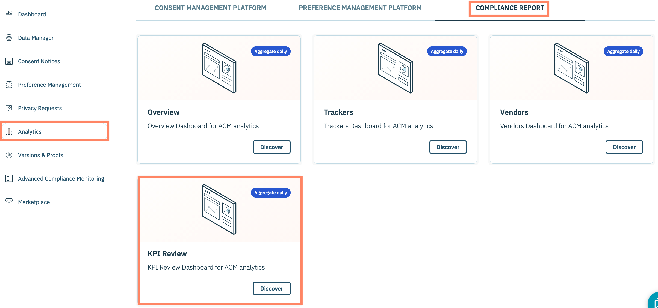
Task: Click the Data Manager database icon
Action: [9, 38]
